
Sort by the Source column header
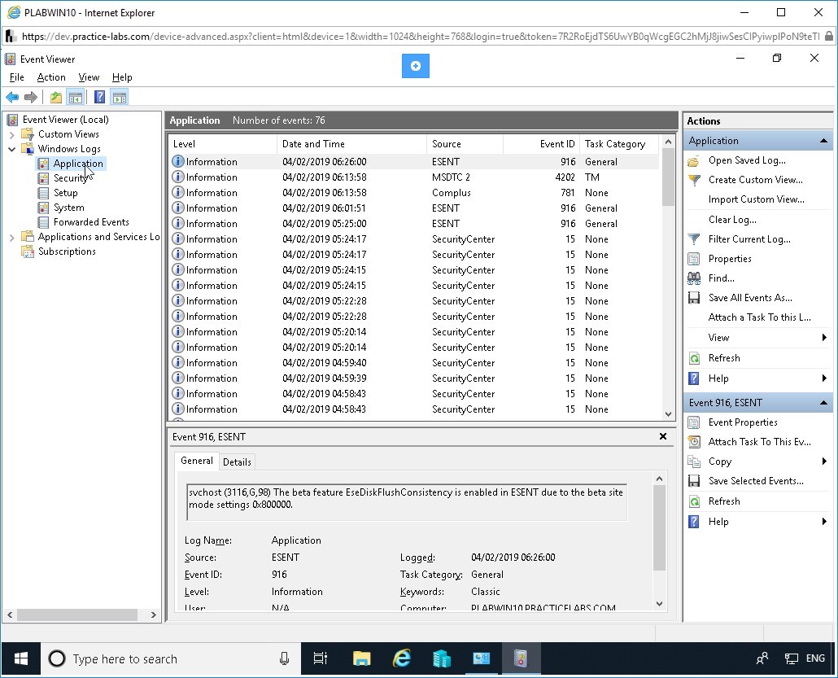point(465,144)
